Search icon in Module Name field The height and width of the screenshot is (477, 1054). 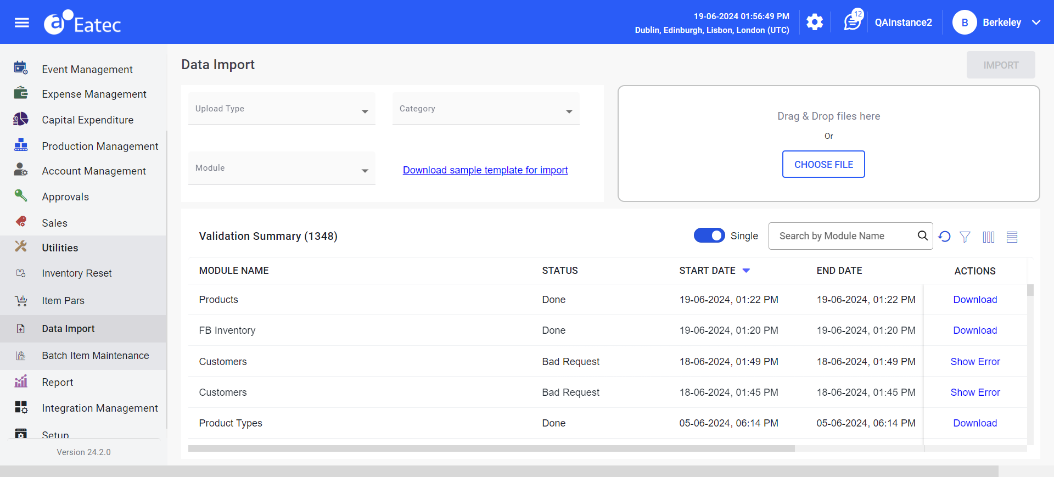click(x=923, y=235)
